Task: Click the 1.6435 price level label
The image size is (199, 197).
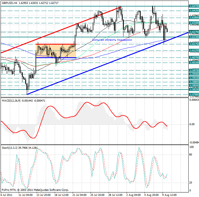Action: [x=194, y=11]
